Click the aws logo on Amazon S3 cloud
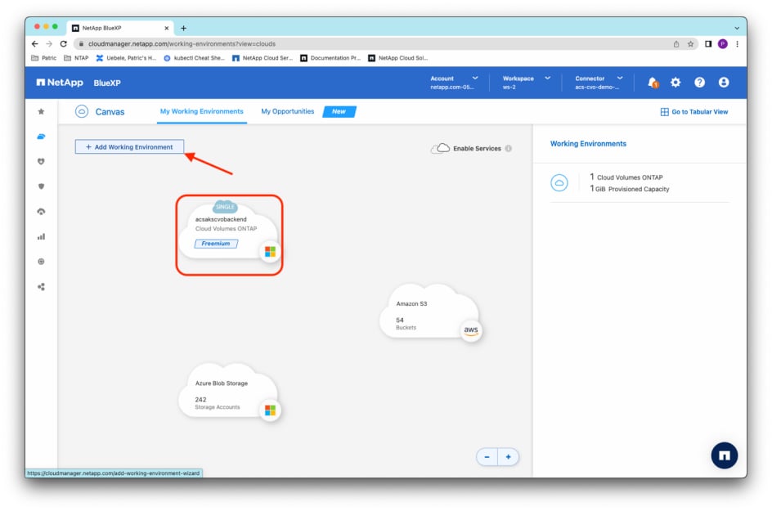 471,330
